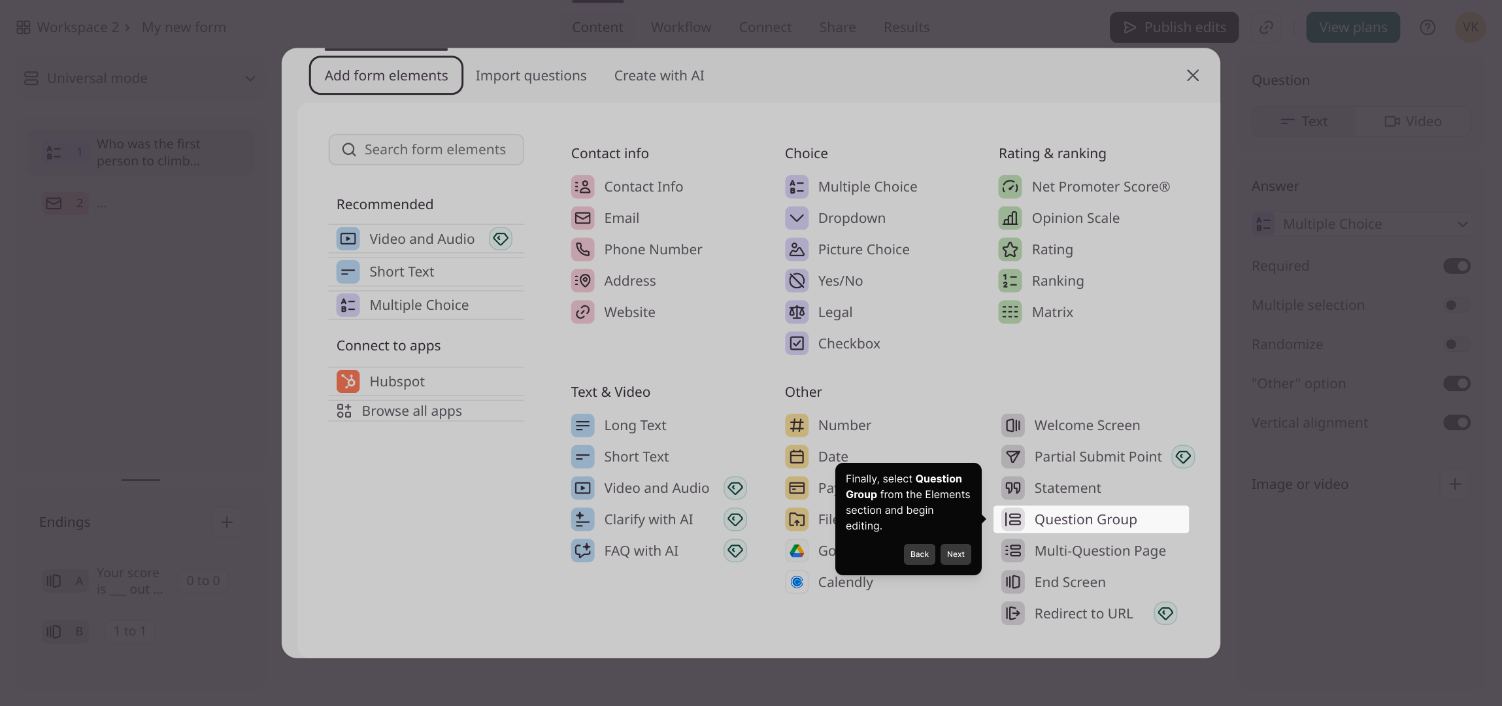This screenshot has height=706, width=1502.
Task: Select the Legal scales icon
Action: click(797, 312)
